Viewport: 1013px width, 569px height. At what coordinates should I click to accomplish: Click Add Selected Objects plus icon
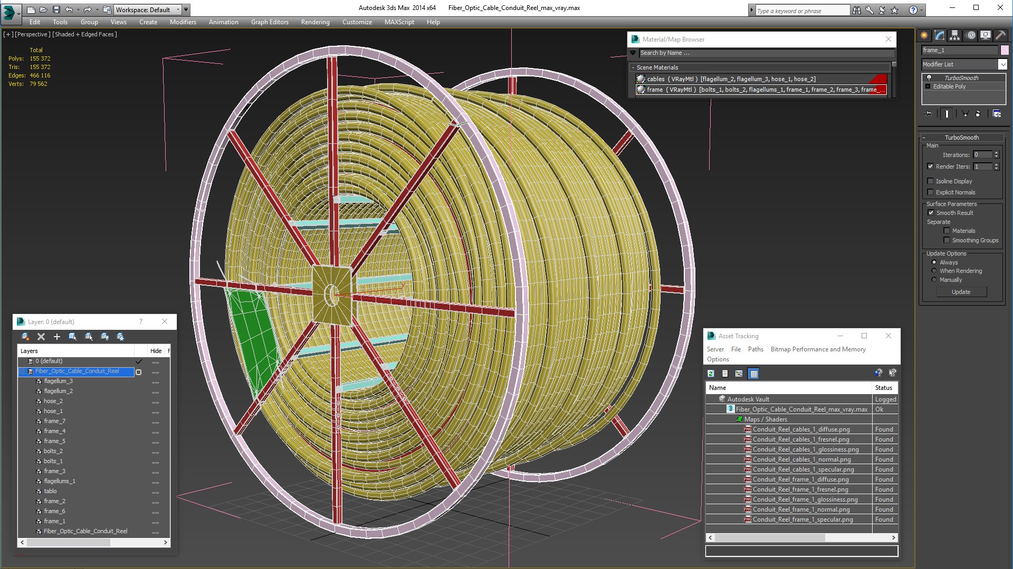tap(57, 337)
